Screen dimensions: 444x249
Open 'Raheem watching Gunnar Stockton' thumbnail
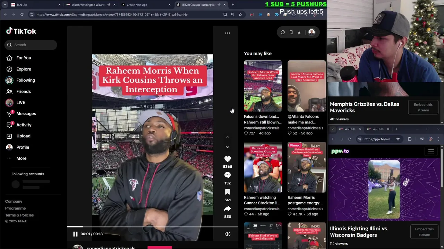point(263,167)
